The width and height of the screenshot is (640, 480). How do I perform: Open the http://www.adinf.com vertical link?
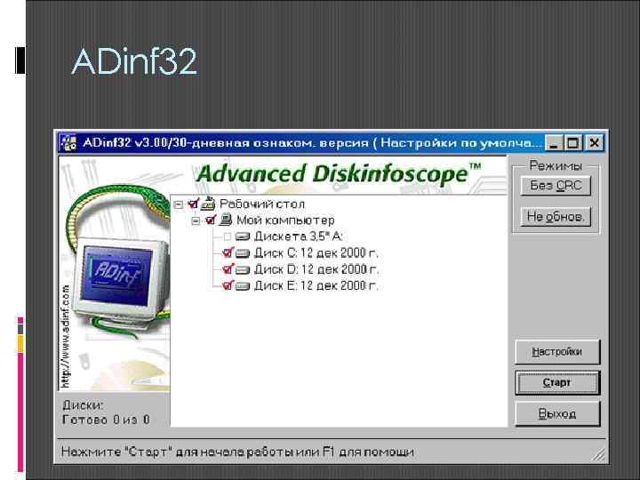(x=66, y=337)
